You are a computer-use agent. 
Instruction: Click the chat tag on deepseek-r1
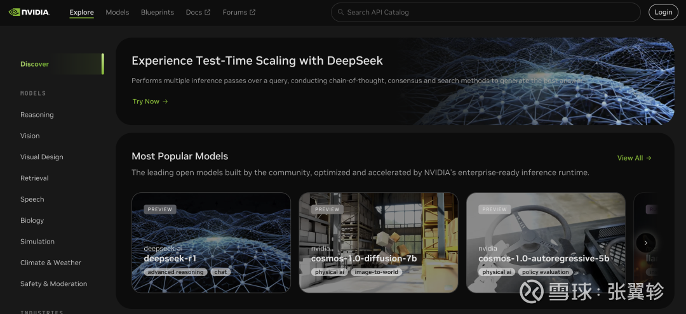(x=220, y=272)
